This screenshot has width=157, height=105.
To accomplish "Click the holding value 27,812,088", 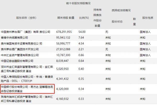I will tap(63, 49).
